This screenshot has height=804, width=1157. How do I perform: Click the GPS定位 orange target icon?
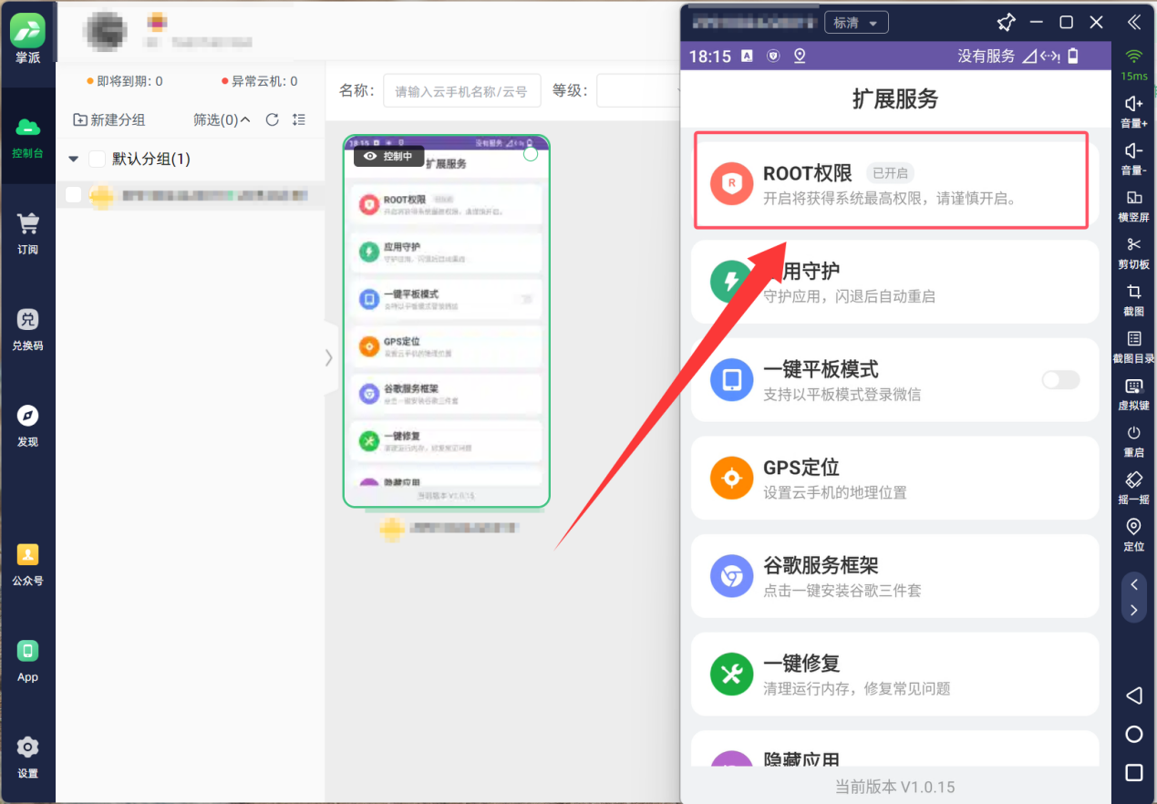click(x=731, y=478)
